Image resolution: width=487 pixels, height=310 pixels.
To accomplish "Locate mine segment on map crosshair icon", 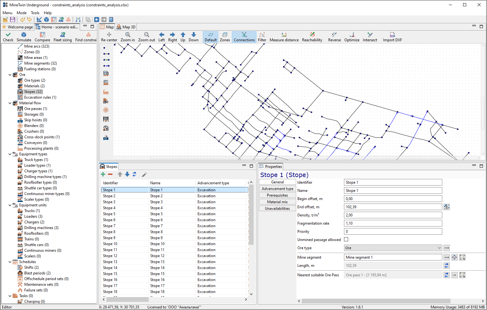I will 455,257.
